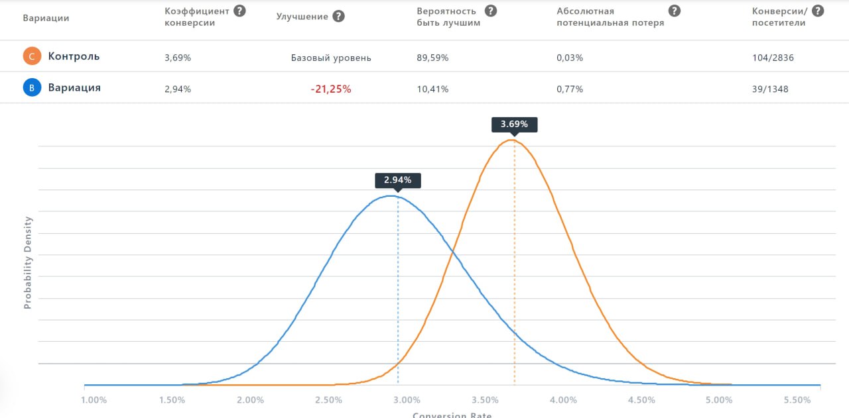Viewport: 849px width, 418px height.
Task: Show help for Абсолютная потенциальная потеря
Action: coord(675,11)
